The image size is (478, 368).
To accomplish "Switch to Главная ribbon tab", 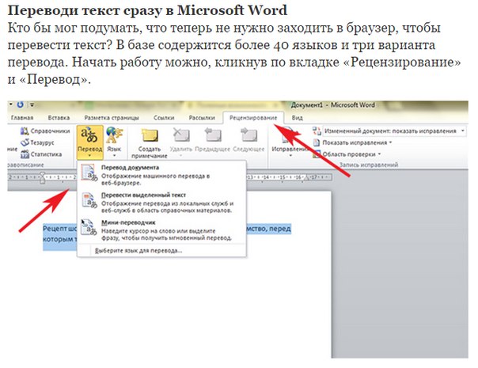I will [x=22, y=118].
